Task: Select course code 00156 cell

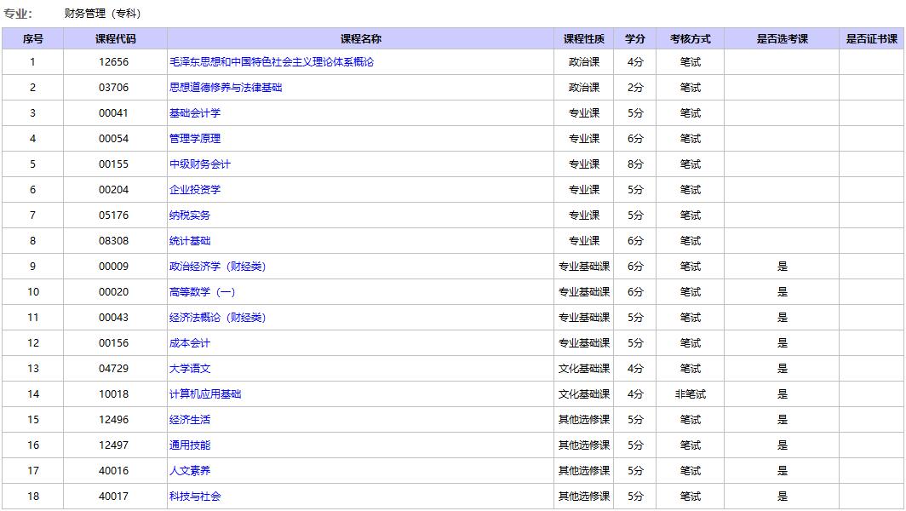Action: [x=114, y=342]
